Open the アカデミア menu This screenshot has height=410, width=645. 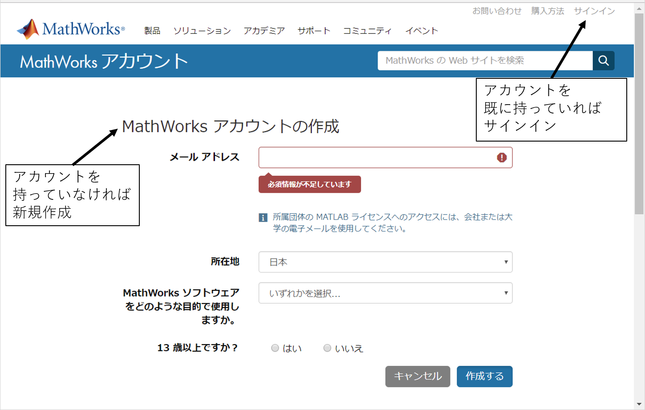(x=264, y=31)
